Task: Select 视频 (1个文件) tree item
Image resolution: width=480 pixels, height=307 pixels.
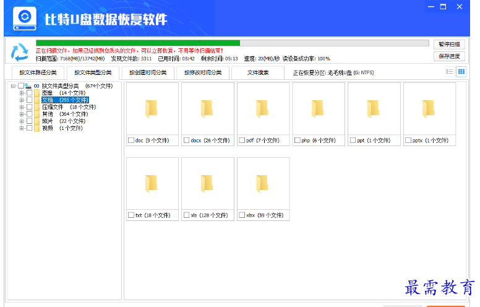Action: [62, 128]
